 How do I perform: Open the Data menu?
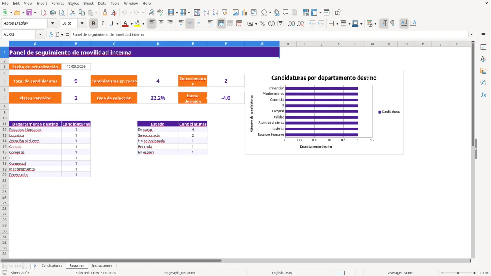click(102, 3)
